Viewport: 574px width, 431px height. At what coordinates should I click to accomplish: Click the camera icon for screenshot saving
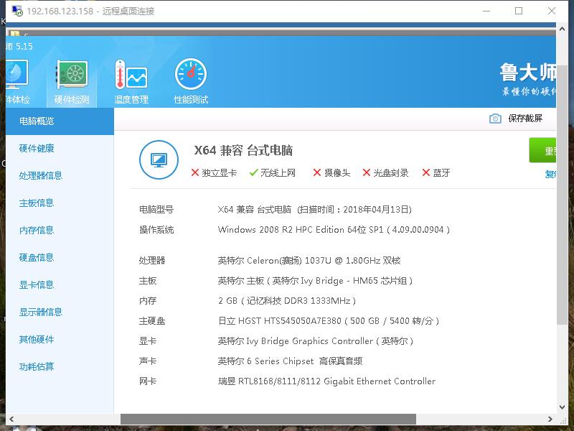pyautogui.click(x=495, y=119)
